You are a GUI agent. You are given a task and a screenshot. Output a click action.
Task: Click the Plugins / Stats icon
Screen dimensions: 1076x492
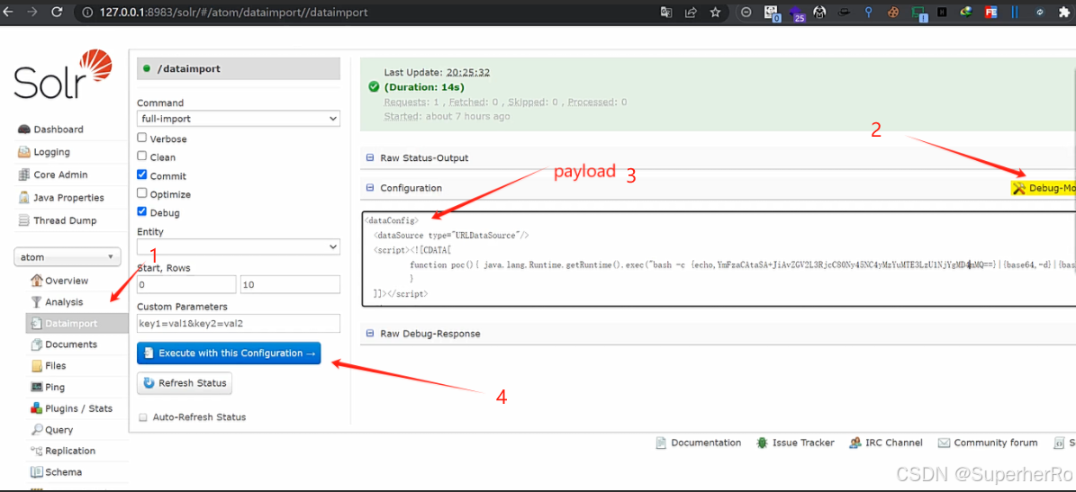36,408
